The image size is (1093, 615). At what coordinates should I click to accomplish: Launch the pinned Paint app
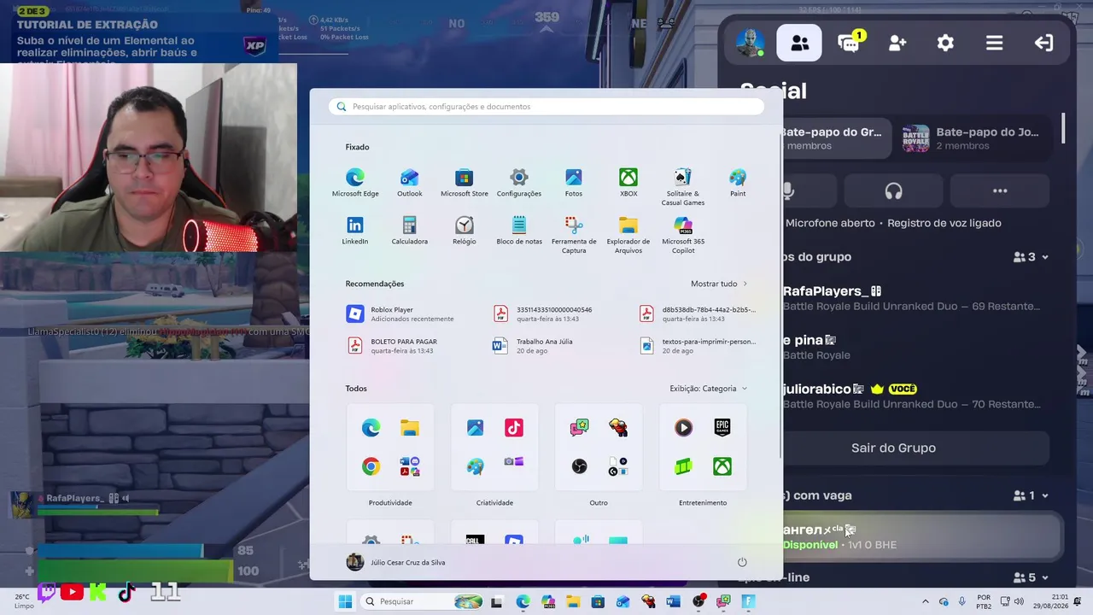tap(738, 183)
